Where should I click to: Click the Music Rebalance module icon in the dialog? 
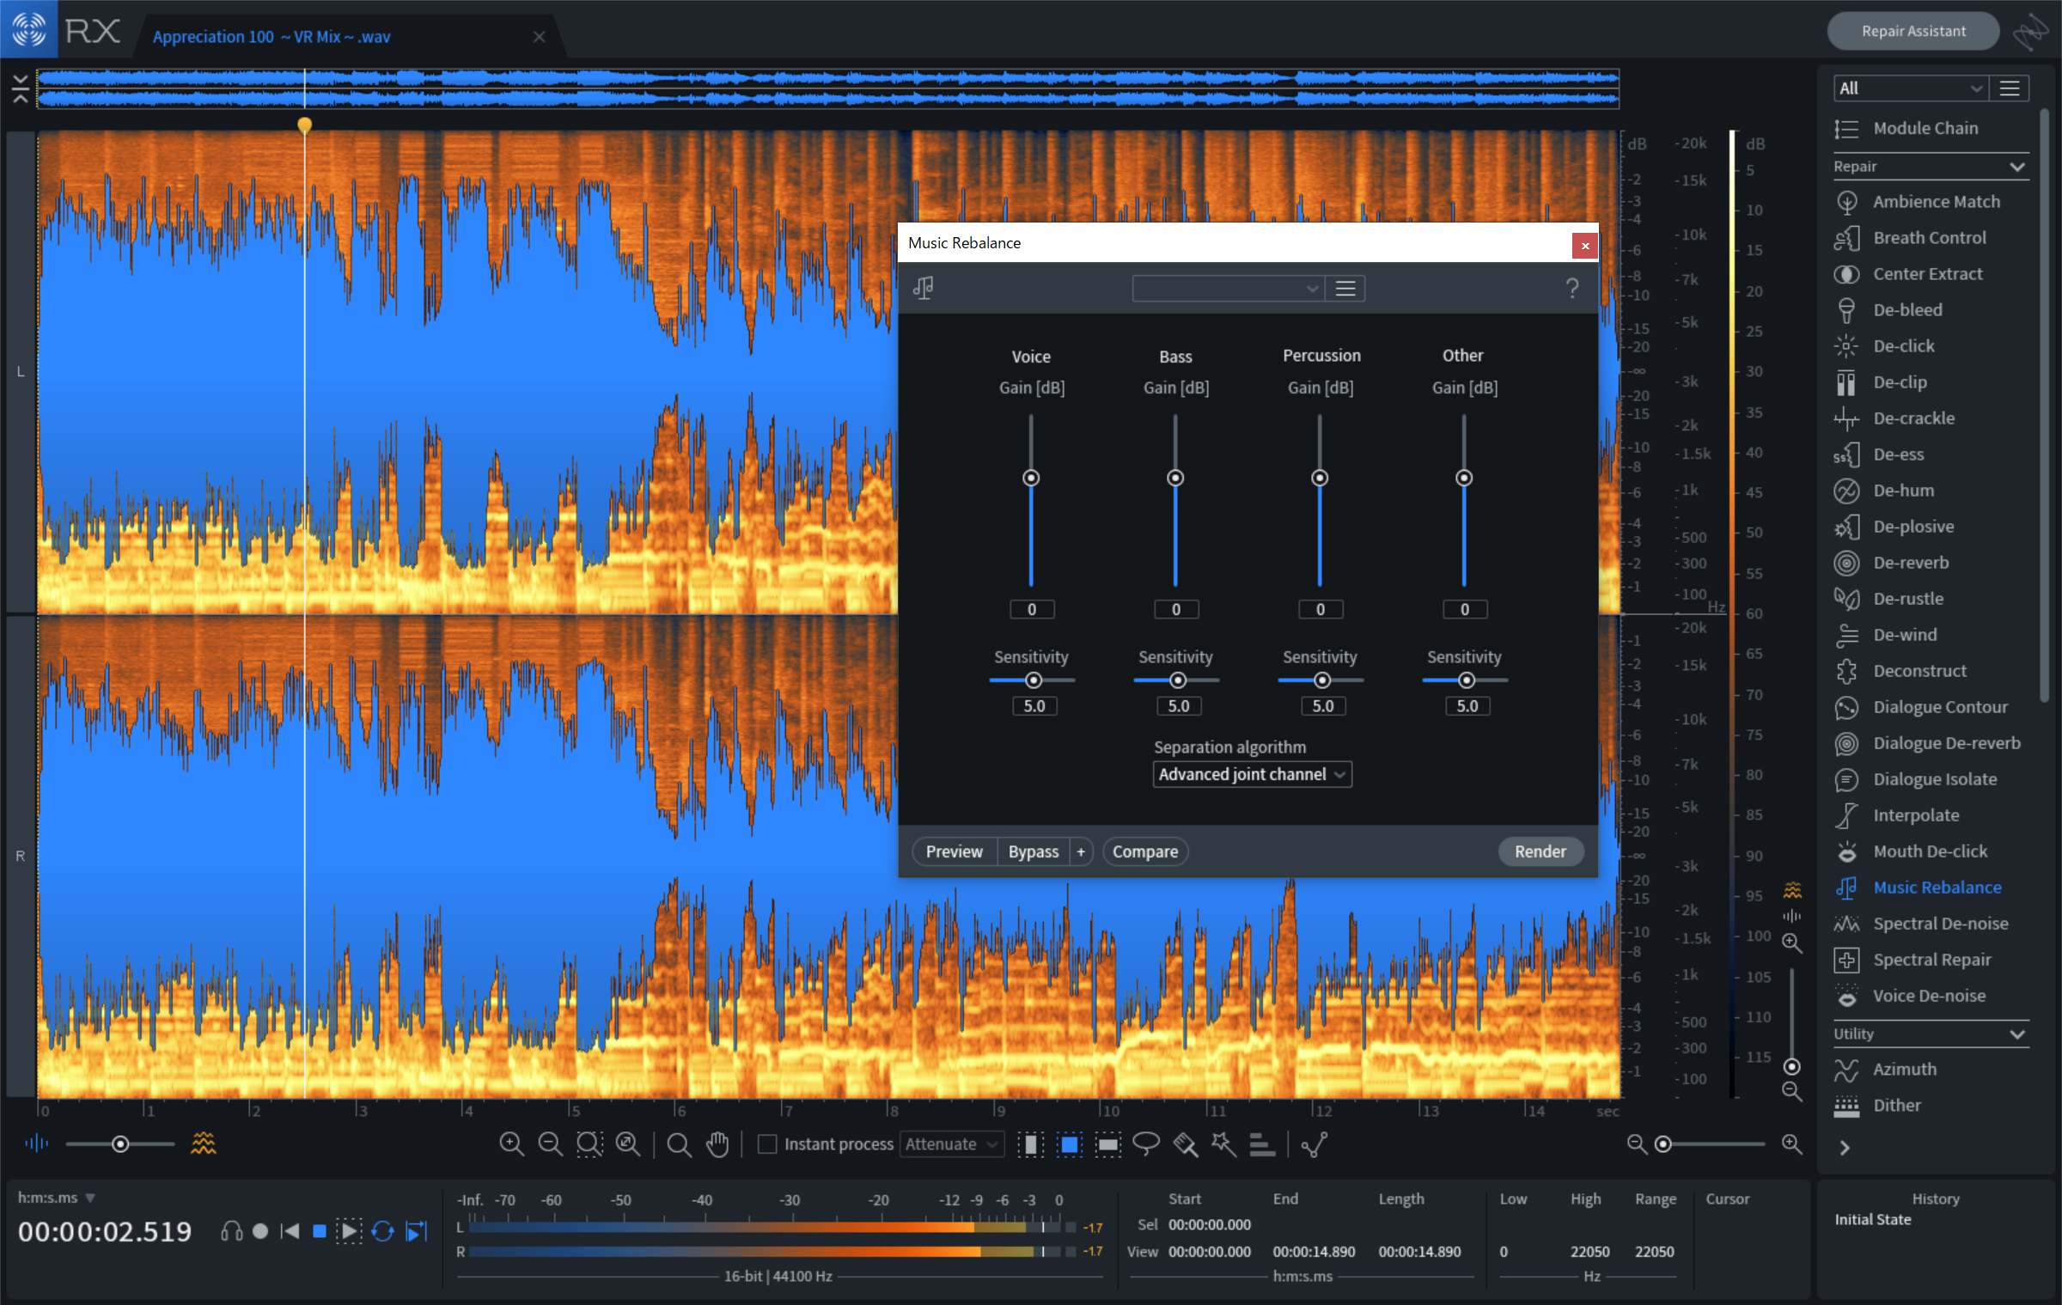[x=924, y=288]
